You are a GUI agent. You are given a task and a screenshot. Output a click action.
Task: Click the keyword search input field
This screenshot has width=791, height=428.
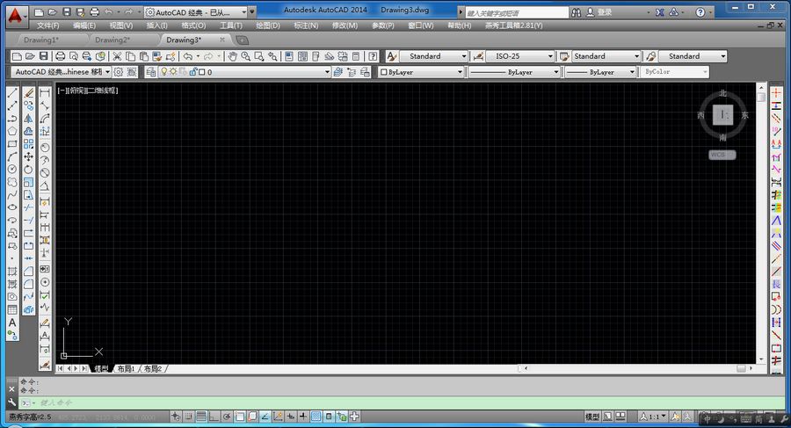(x=517, y=12)
